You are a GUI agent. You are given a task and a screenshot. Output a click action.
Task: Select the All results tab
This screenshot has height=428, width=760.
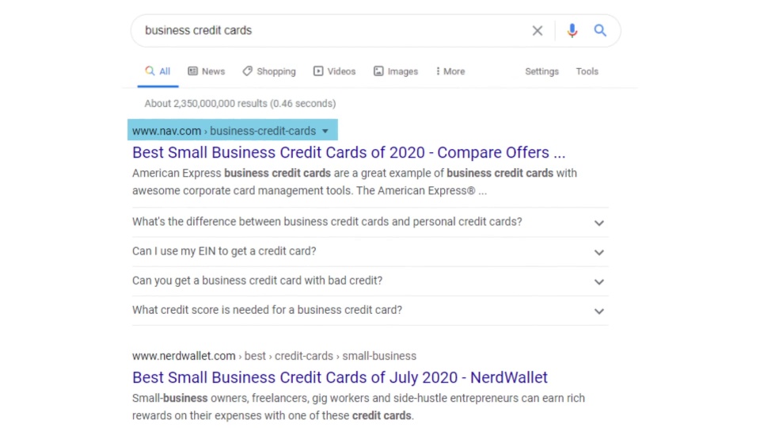(x=158, y=71)
